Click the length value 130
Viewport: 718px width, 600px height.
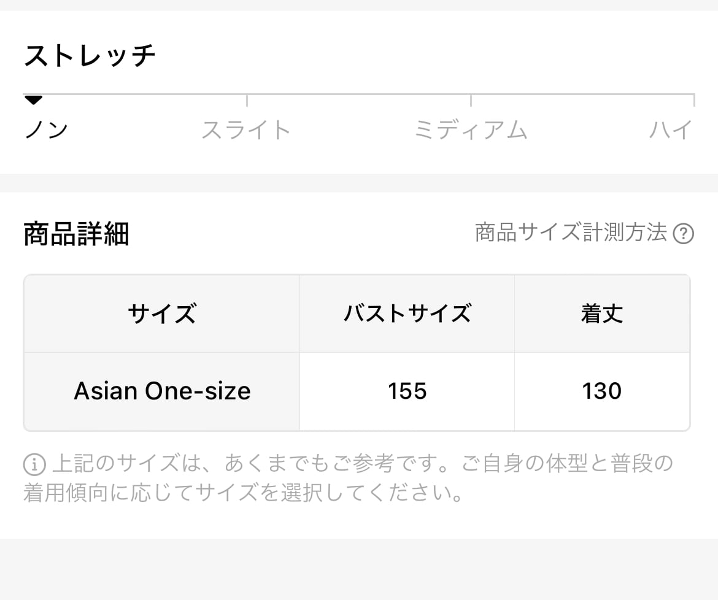(601, 391)
